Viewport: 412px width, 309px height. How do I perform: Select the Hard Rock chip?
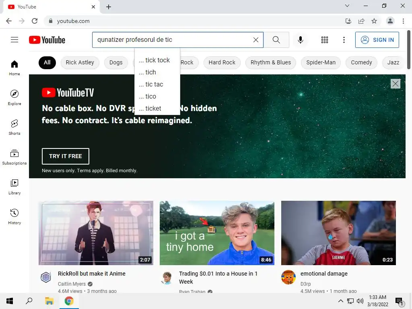(222, 62)
